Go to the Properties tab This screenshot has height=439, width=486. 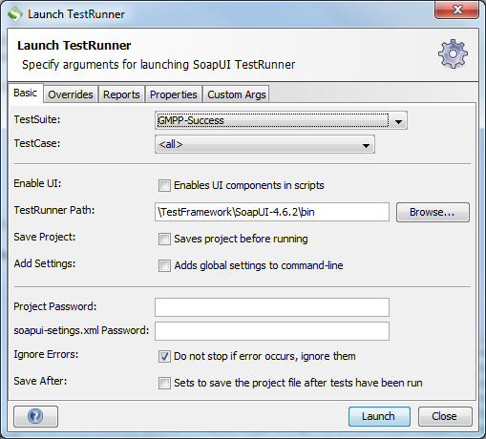point(174,94)
